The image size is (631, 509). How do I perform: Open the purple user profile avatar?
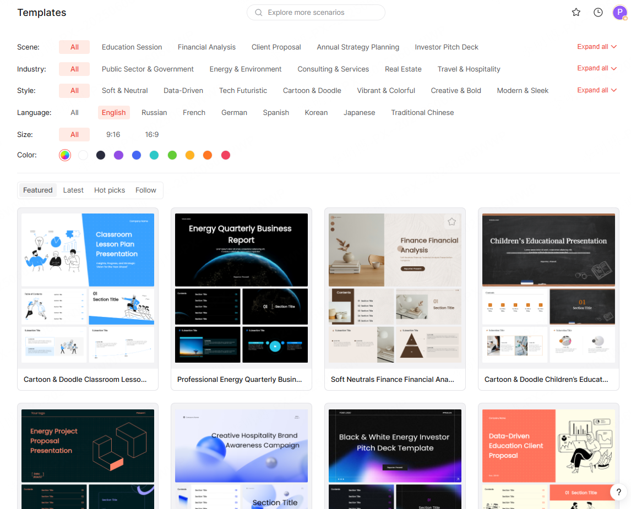[620, 13]
